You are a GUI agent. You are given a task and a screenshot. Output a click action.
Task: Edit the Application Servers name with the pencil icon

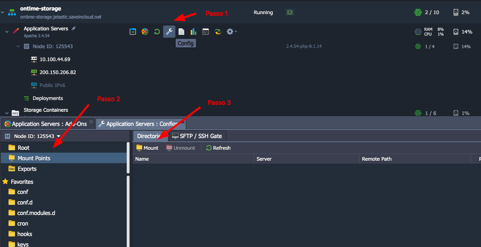pos(73,28)
